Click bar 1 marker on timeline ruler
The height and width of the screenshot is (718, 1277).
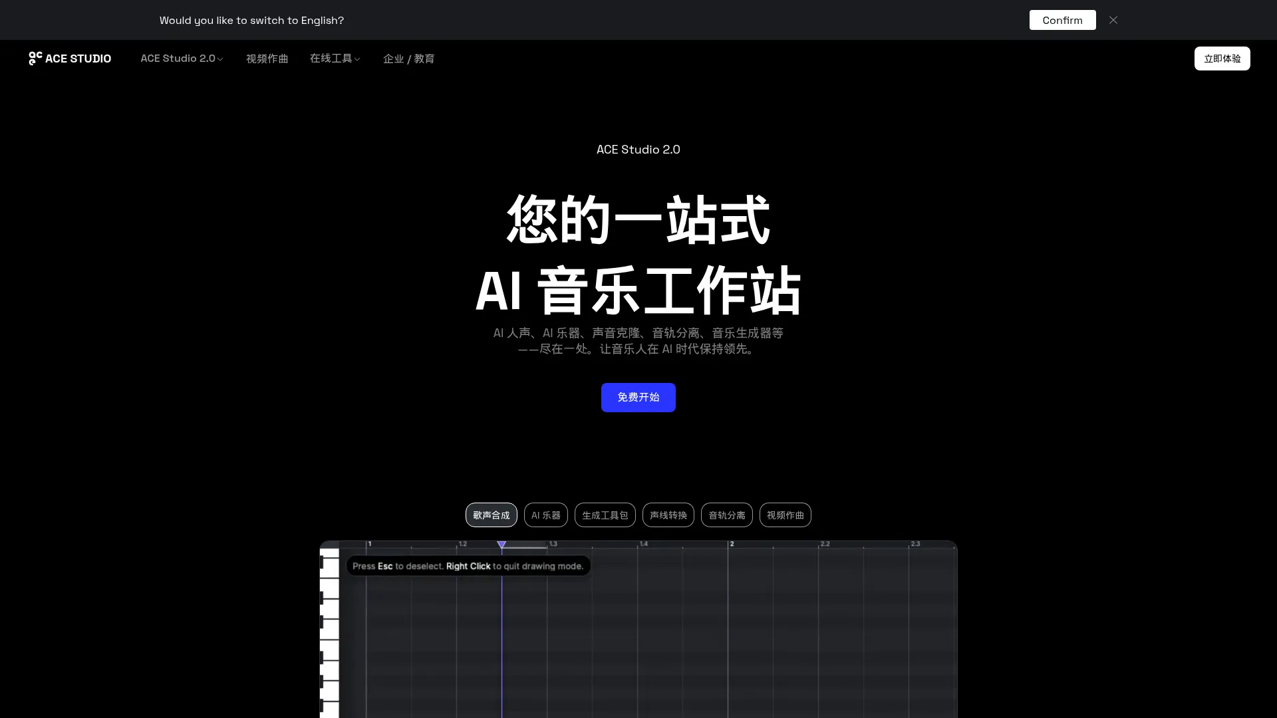pos(369,544)
